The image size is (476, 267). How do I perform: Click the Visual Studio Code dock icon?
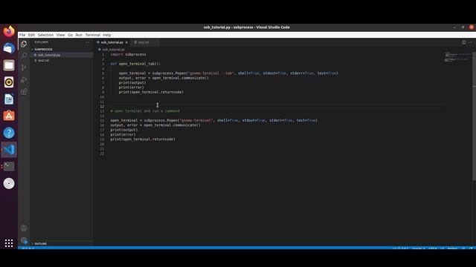pos(9,150)
